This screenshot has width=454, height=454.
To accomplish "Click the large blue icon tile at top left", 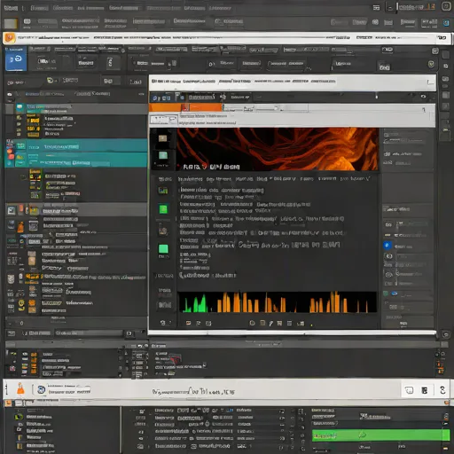I will pyautogui.click(x=16, y=59).
